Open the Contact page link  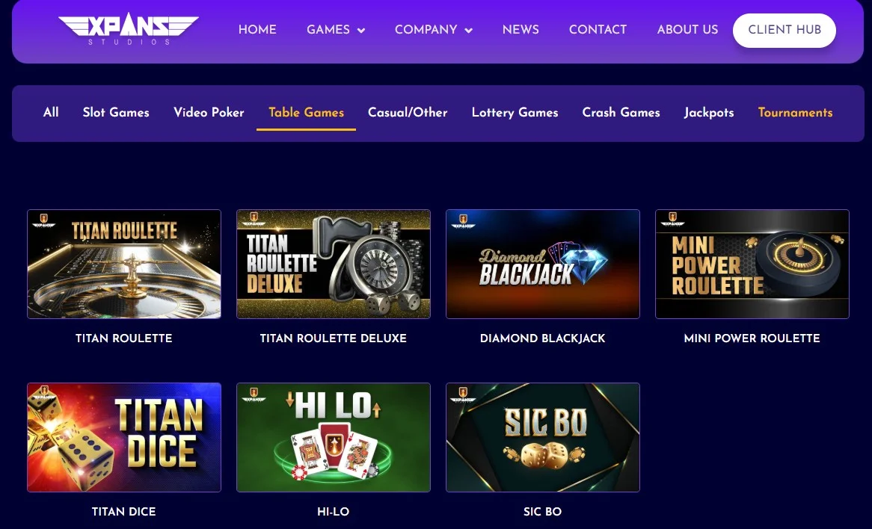coord(598,30)
